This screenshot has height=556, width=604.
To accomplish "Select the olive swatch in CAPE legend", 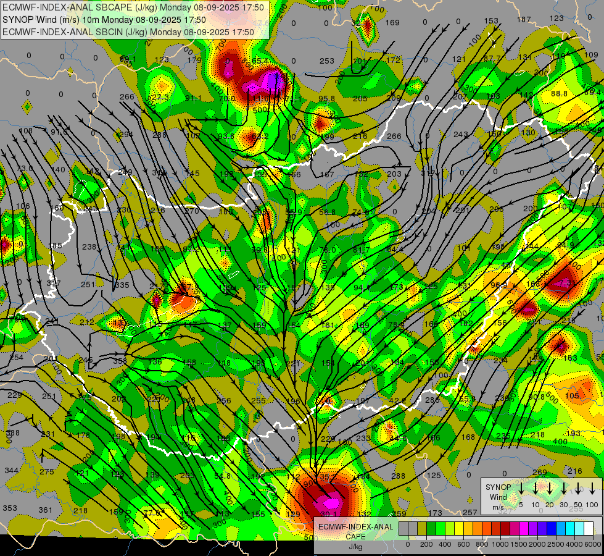I will [422, 529].
